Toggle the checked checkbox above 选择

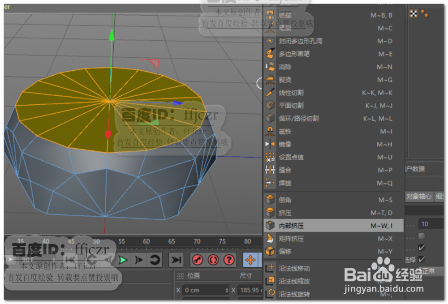click(422, 248)
